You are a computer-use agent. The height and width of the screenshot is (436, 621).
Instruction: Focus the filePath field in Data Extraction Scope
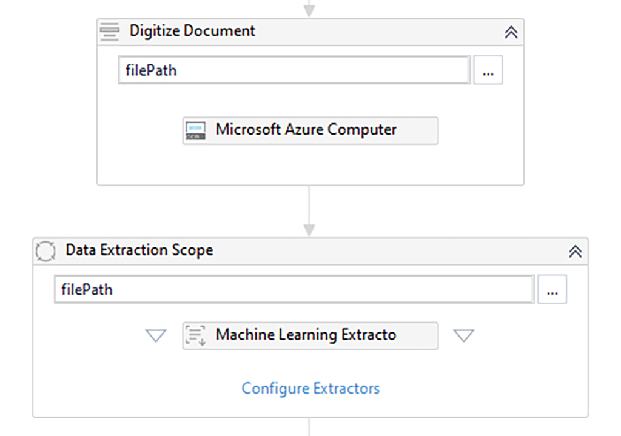click(294, 290)
